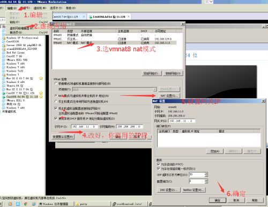Open NAT 设置 button in network editor
The height and width of the screenshot is (207, 268).
[x=169, y=96]
